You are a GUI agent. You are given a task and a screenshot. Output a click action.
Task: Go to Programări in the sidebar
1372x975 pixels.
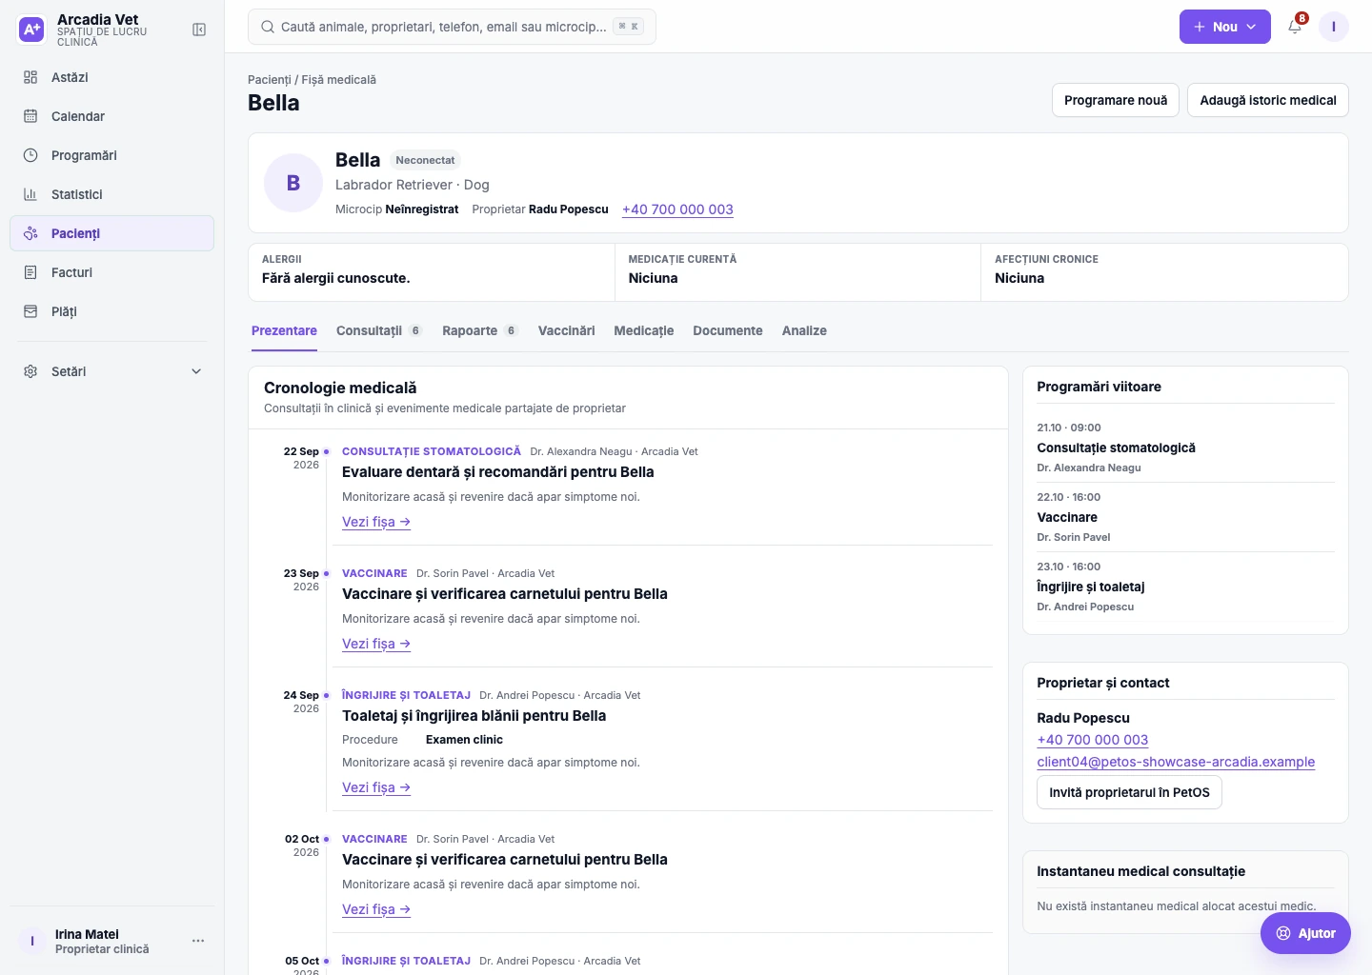pyautogui.click(x=111, y=155)
